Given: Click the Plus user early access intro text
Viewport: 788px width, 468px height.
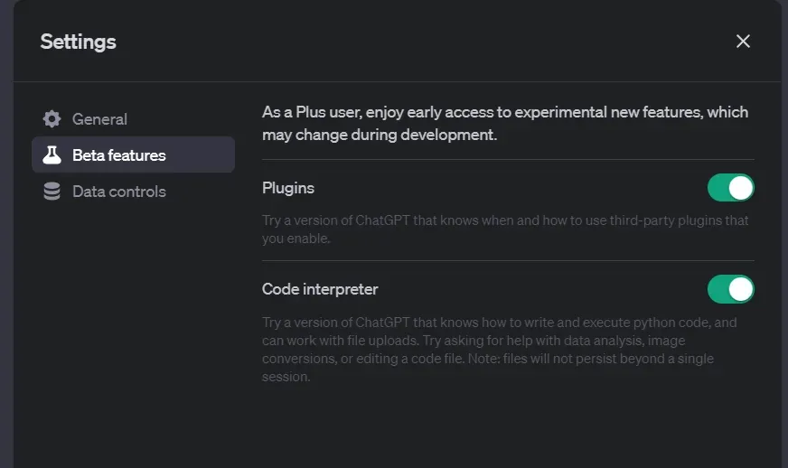Looking at the screenshot, I should pos(504,124).
